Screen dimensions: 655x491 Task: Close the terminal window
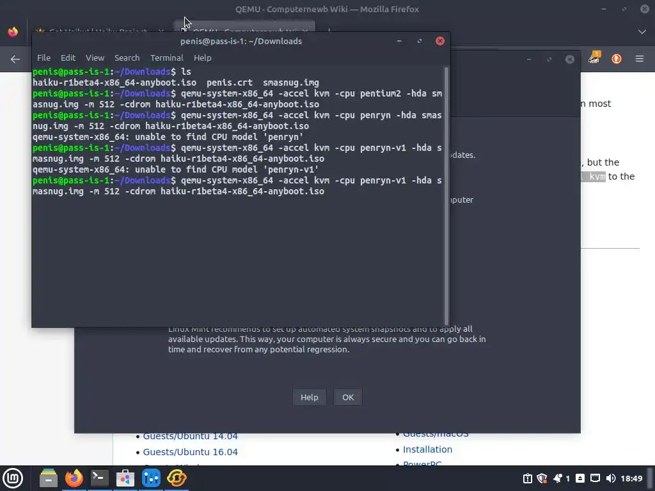(x=440, y=41)
